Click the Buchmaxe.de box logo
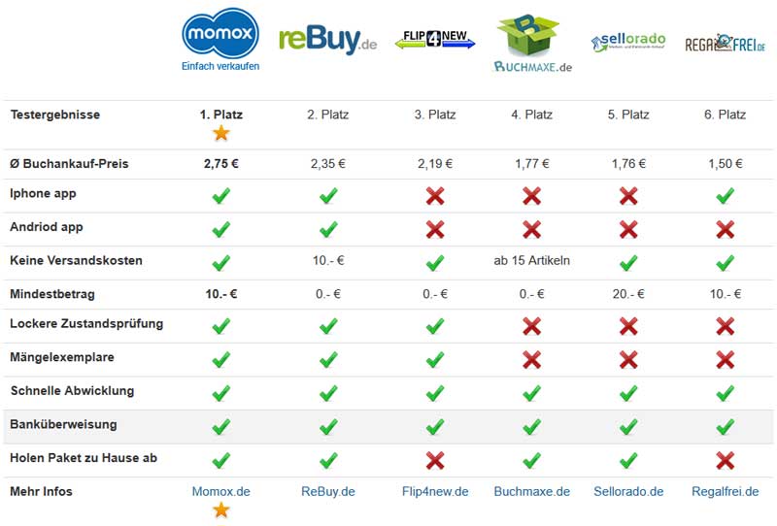The image size is (777, 526). tap(532, 44)
